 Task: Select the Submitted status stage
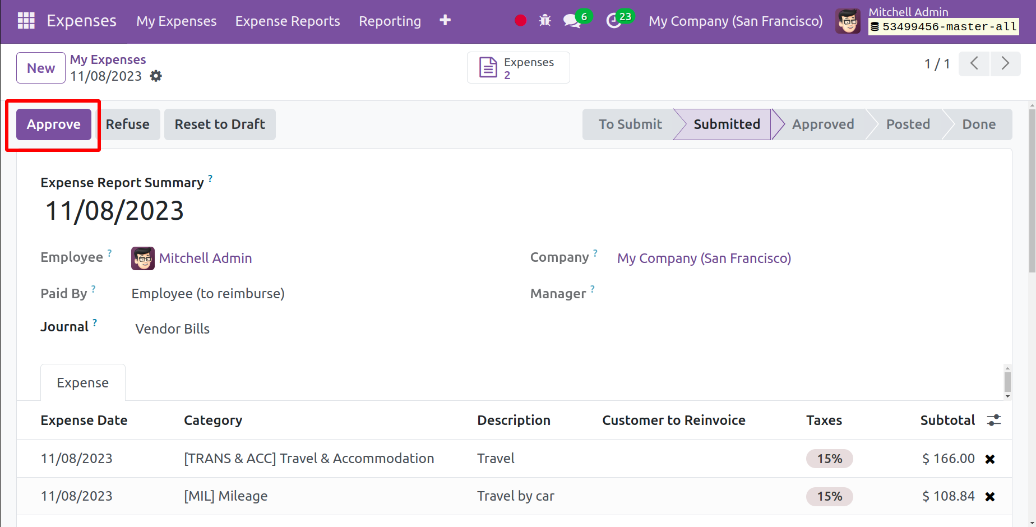point(727,124)
